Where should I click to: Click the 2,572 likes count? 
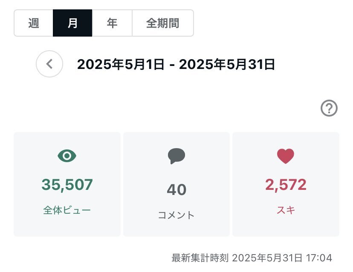click(286, 185)
